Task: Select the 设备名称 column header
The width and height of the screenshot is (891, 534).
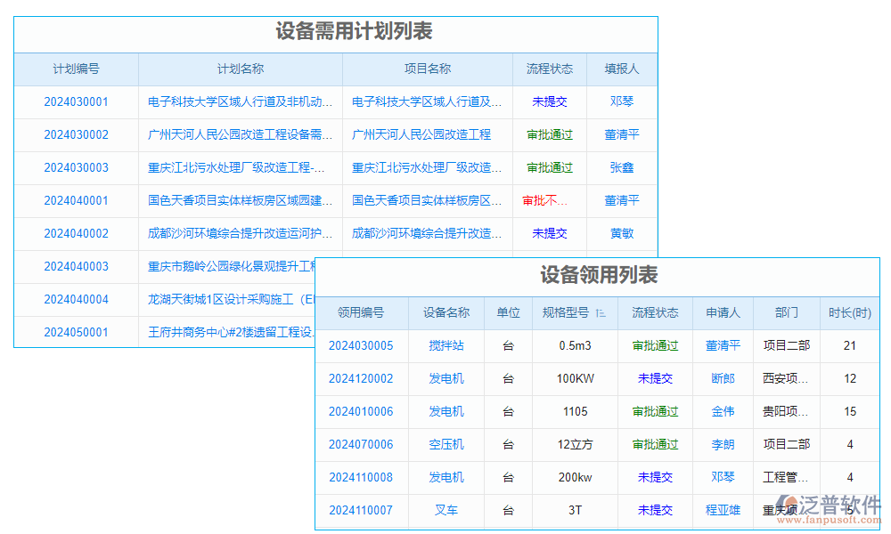Action: [445, 312]
